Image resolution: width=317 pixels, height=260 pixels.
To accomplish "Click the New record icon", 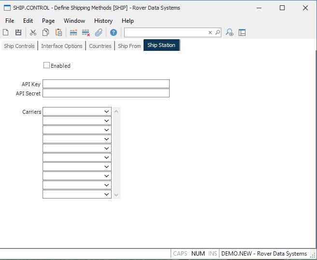I will (6, 32).
